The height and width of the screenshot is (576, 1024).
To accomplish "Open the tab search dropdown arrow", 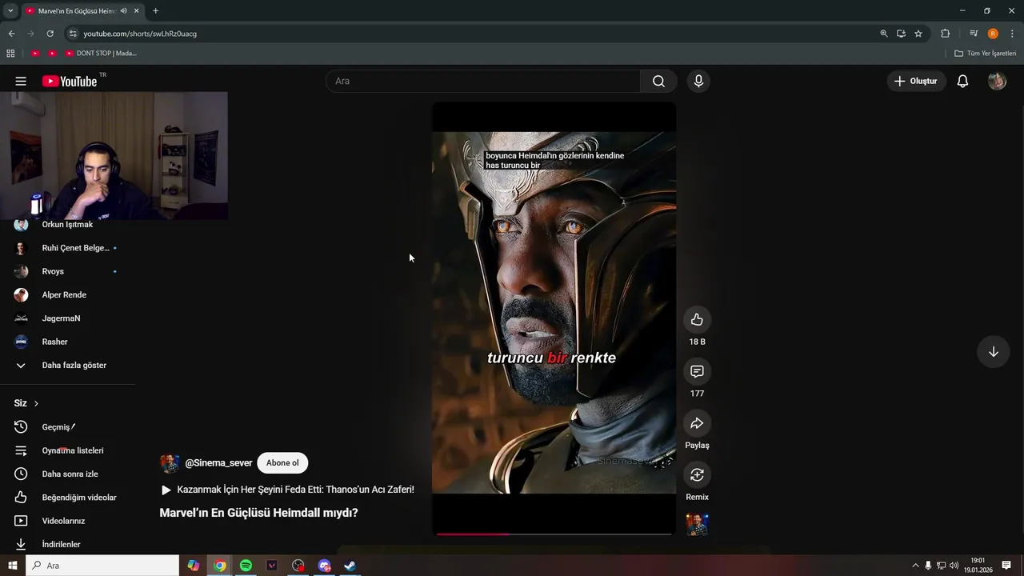I will click(10, 11).
